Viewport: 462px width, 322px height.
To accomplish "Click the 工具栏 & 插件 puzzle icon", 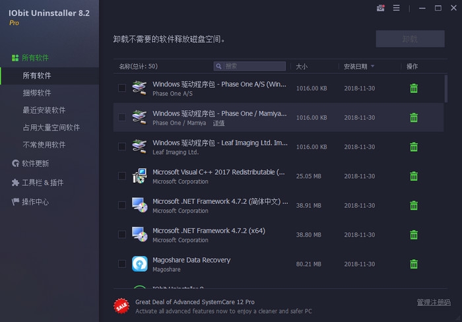I will 15,183.
